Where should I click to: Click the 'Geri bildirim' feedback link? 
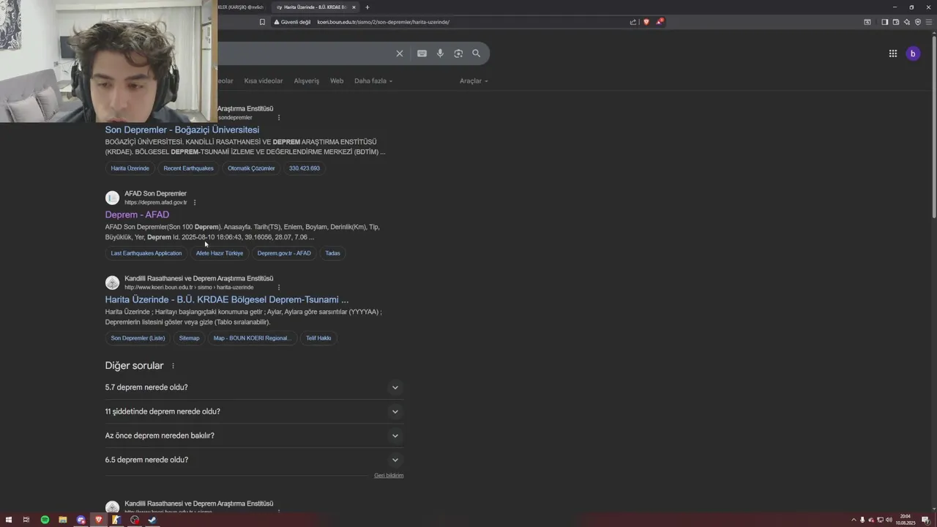tap(389, 476)
